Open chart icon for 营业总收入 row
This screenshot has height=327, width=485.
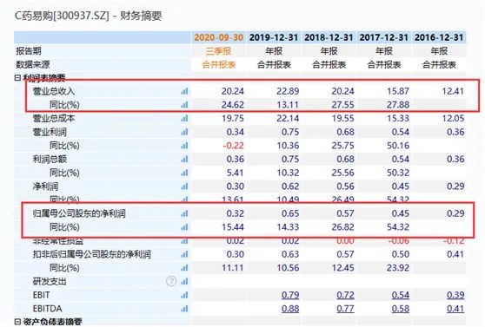tap(184, 91)
